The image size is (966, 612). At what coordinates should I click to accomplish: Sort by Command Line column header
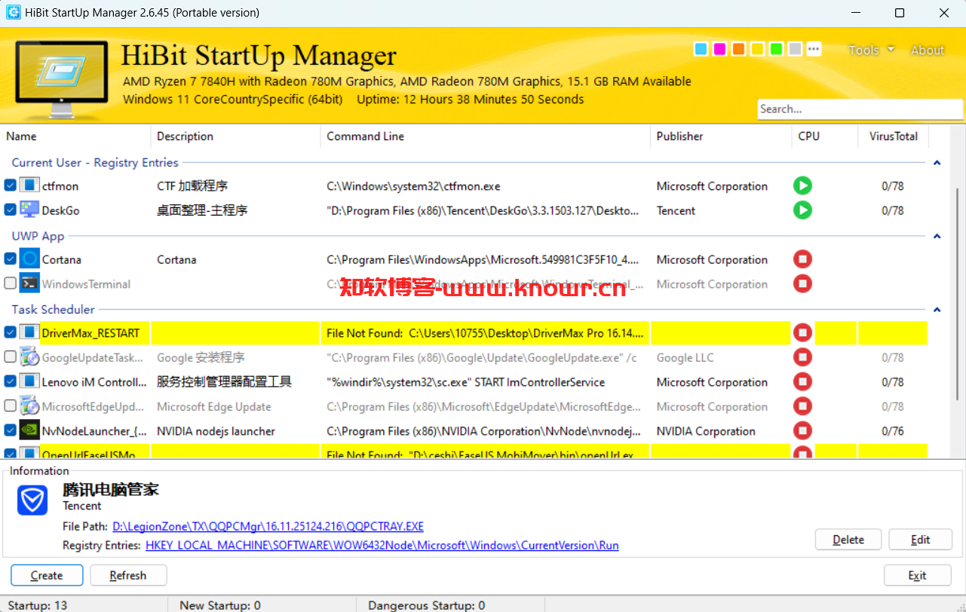(x=485, y=136)
